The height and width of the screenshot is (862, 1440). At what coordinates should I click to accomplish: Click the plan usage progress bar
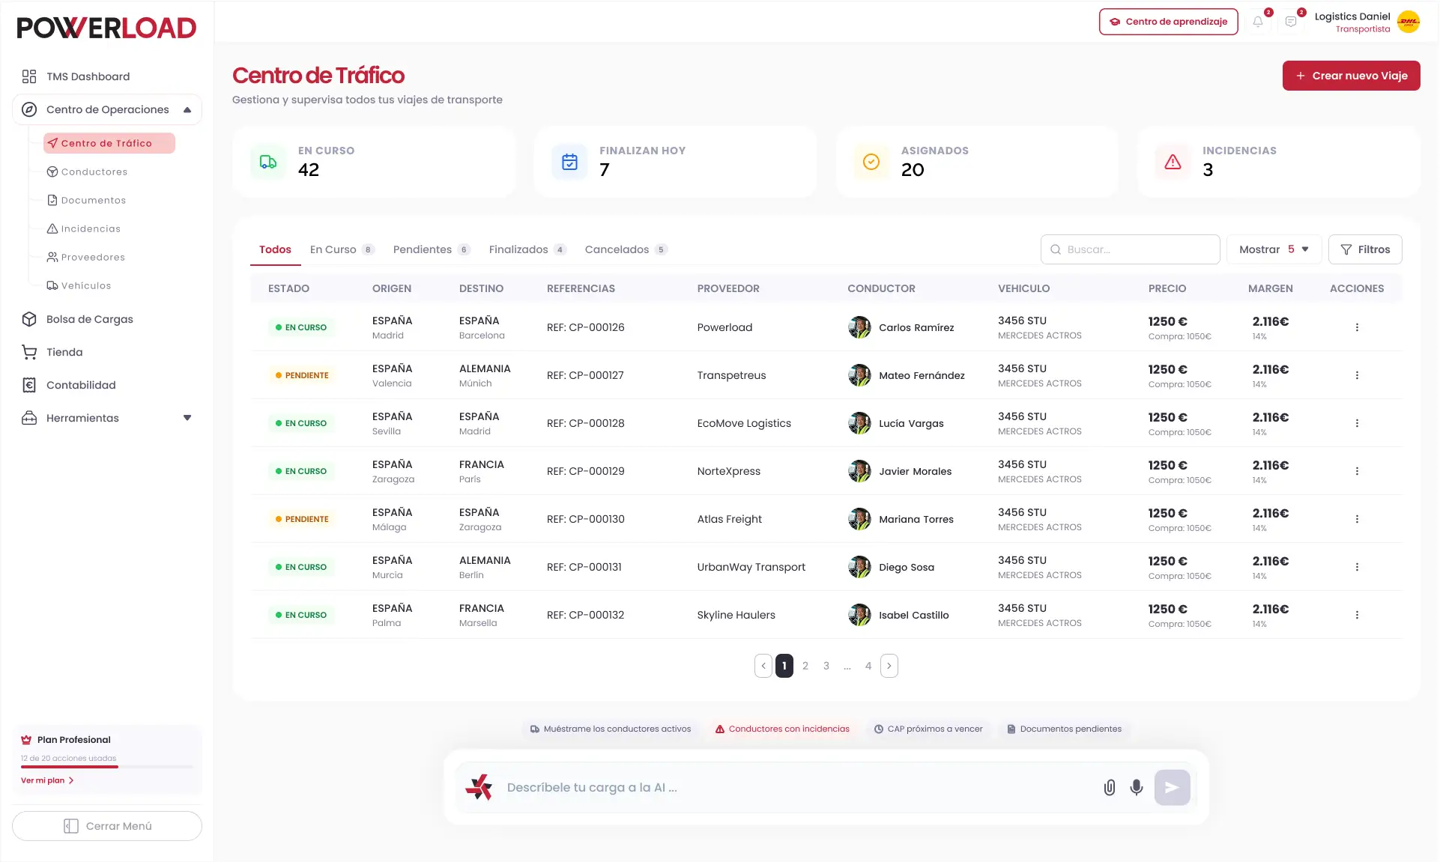(x=107, y=767)
